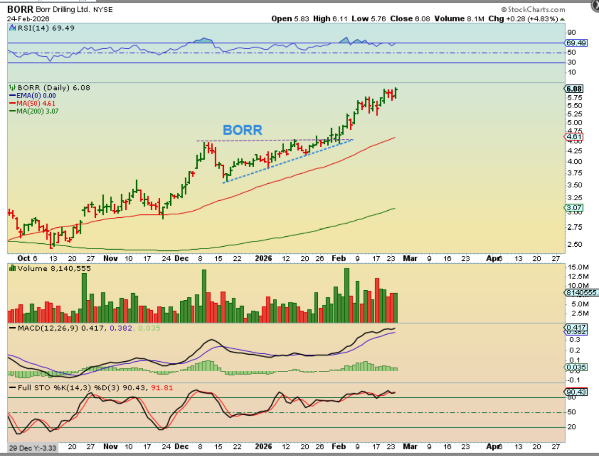Click the EMA(0) 0.00 legend entry
This screenshot has height=456, width=599.
click(33, 96)
